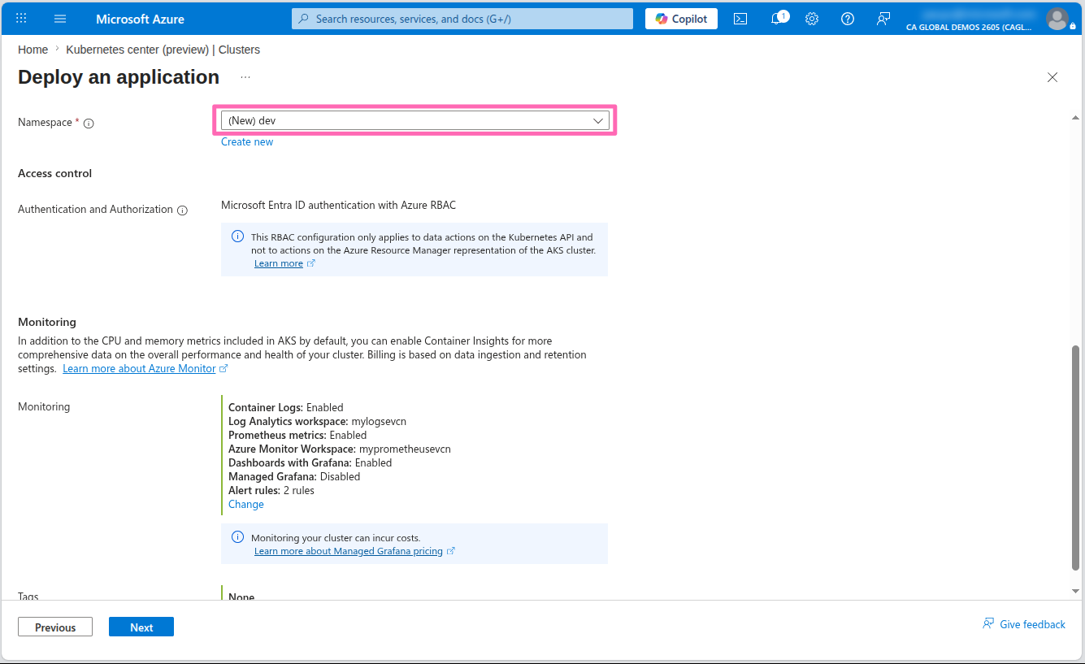Open Learn more RBAC link
Viewport: 1085px width, 664px height.
pyautogui.click(x=279, y=263)
